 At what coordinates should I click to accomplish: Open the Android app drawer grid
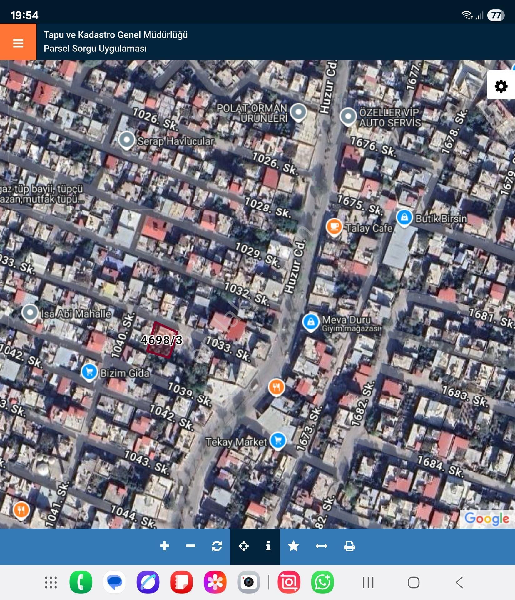tap(51, 582)
